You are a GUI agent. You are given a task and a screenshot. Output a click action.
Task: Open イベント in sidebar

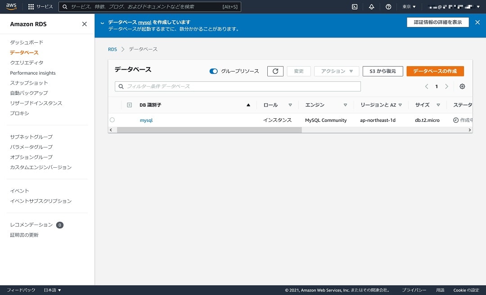coord(19,191)
